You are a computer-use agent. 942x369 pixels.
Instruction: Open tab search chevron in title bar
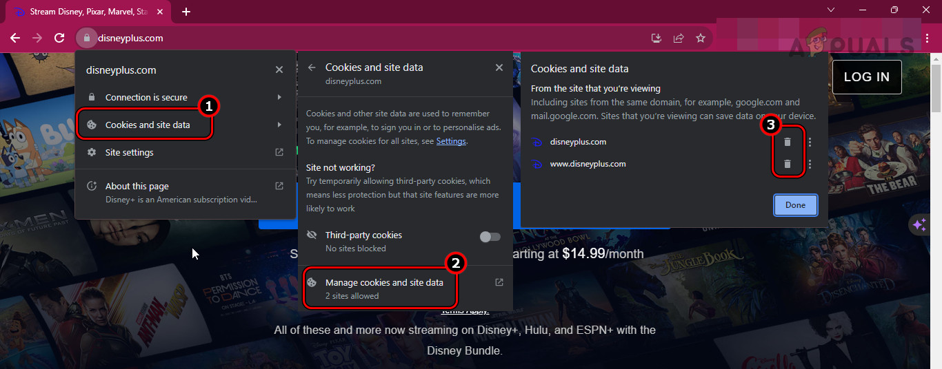pyautogui.click(x=830, y=10)
